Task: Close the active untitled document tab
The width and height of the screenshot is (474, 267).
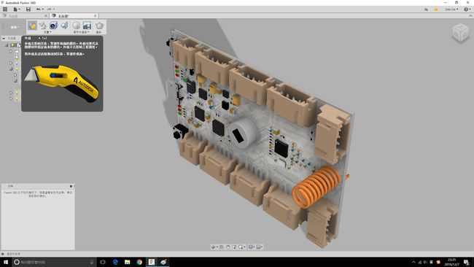Action: tap(96, 16)
